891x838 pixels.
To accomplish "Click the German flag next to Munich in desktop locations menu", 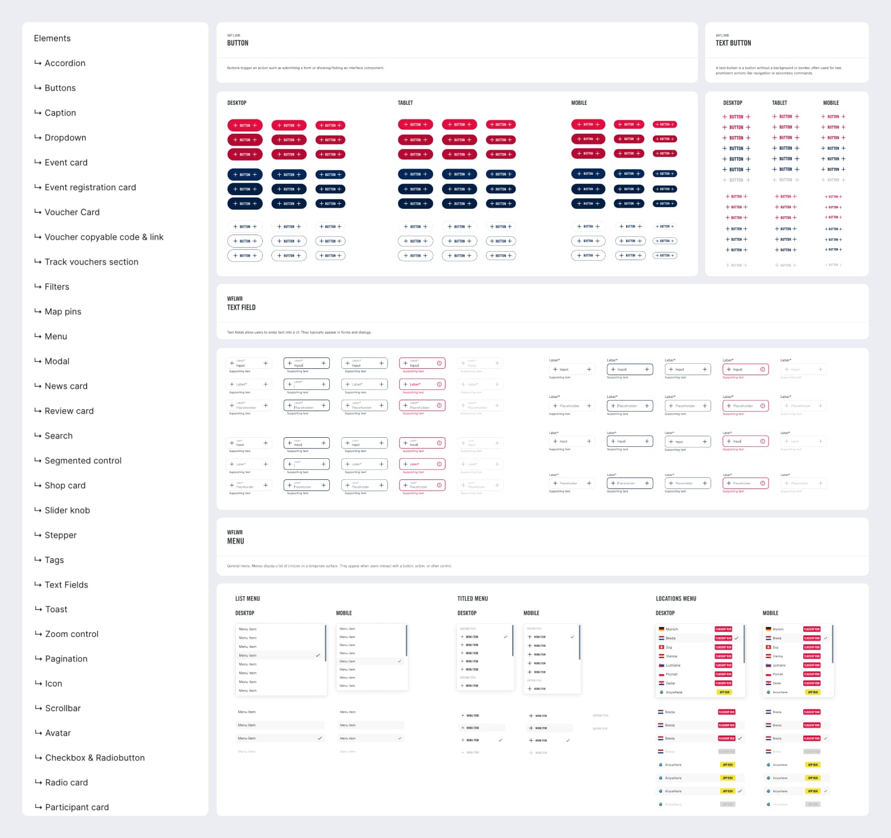I will (661, 629).
